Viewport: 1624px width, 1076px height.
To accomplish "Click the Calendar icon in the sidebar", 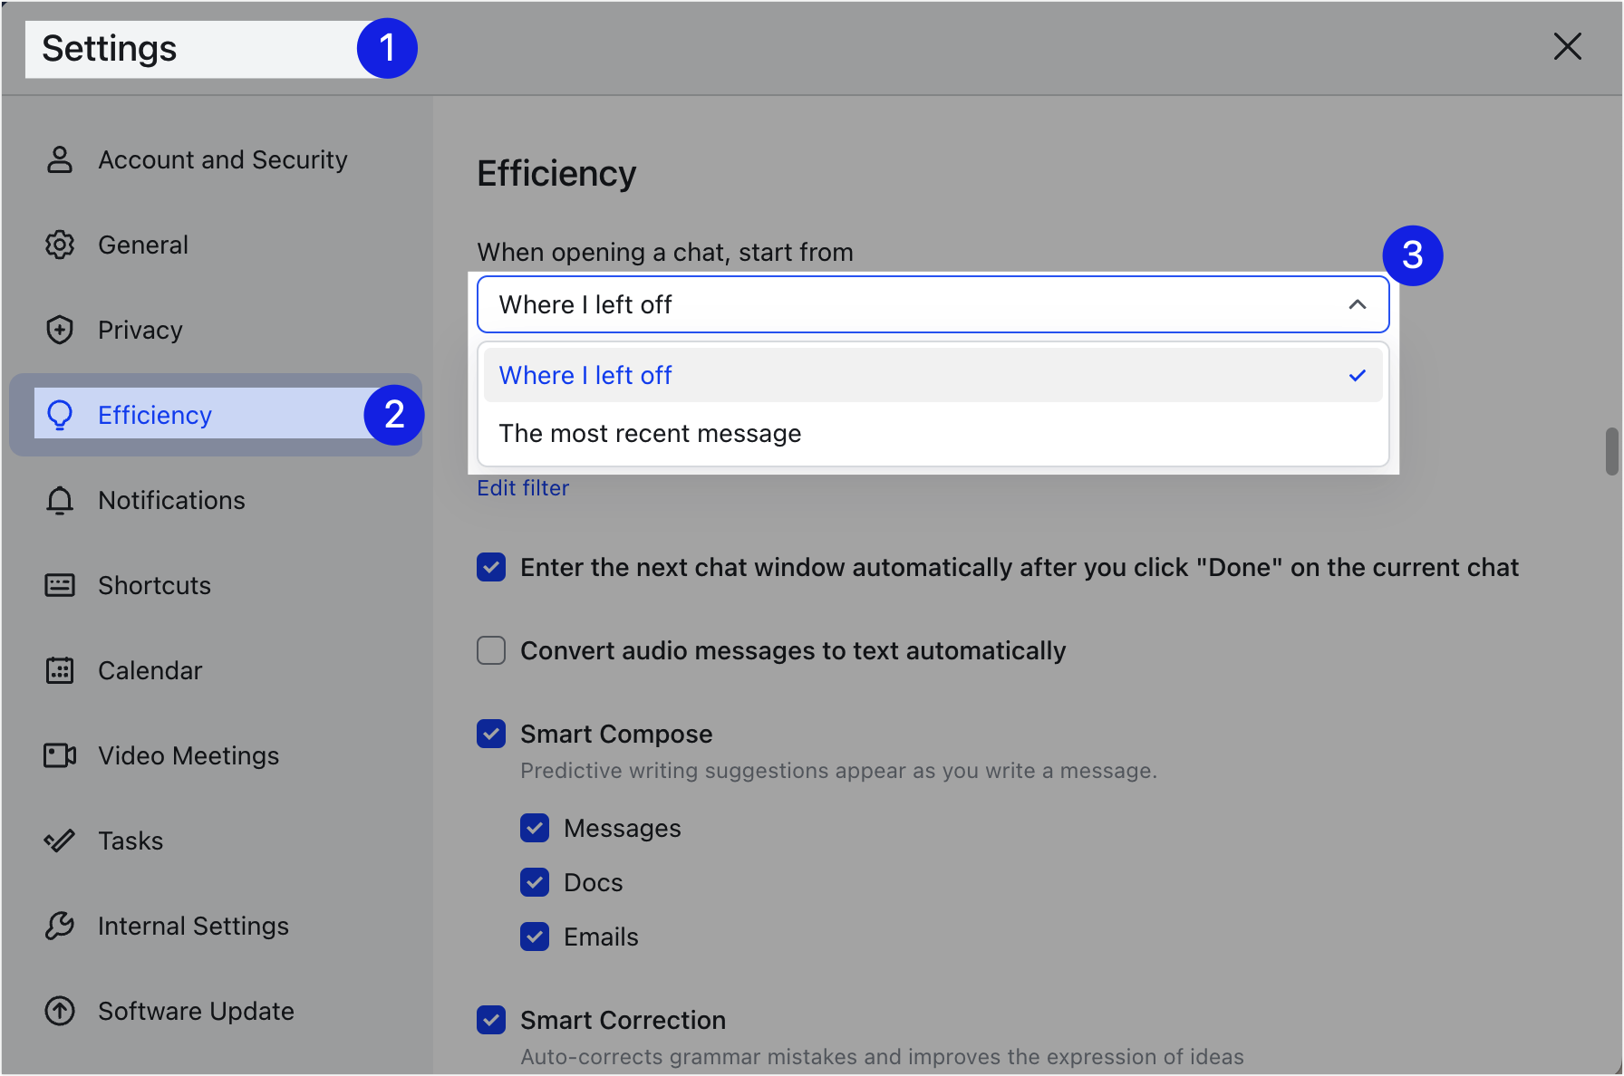I will 59,670.
